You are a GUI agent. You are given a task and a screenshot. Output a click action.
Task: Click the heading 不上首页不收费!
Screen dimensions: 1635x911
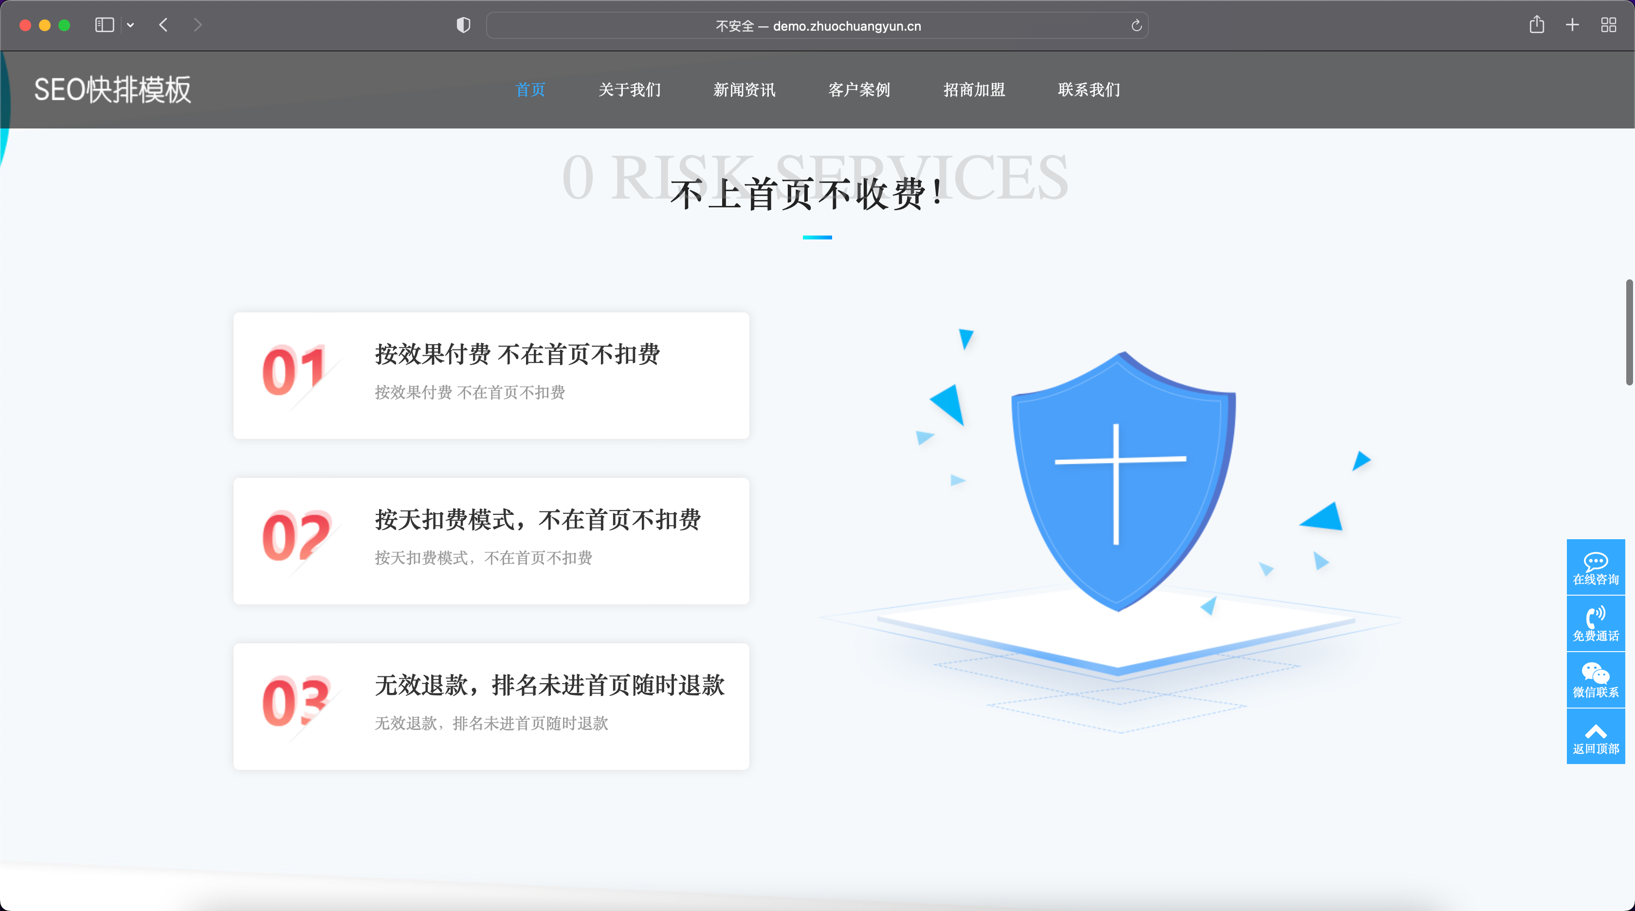[x=807, y=194]
